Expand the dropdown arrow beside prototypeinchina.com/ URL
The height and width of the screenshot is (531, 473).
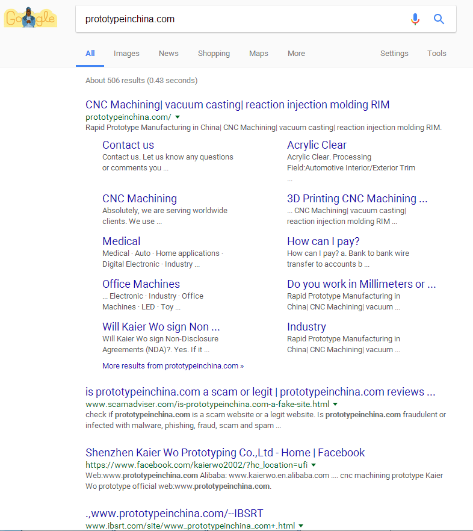(178, 117)
